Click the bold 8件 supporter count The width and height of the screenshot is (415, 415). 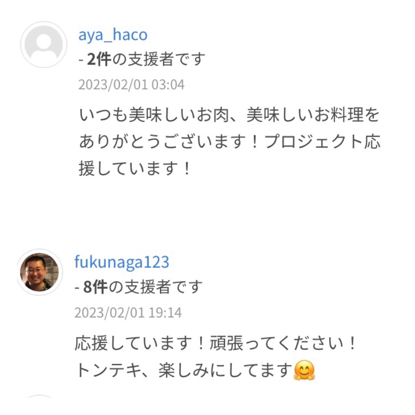95,287
